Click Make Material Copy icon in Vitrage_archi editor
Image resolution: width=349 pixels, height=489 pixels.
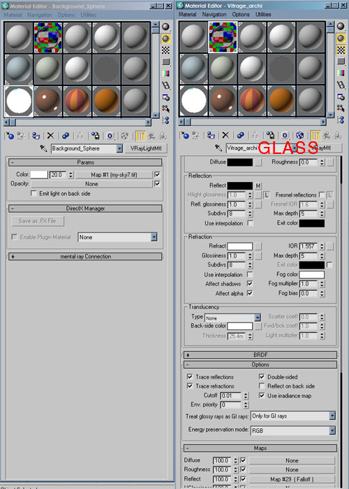click(x=240, y=135)
